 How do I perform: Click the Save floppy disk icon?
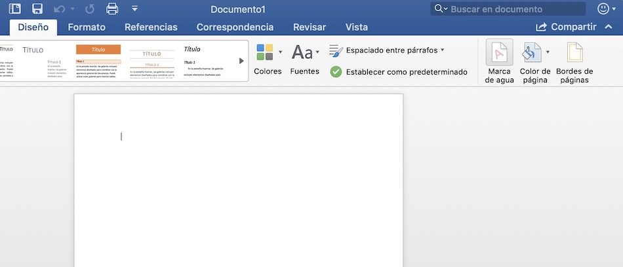[x=37, y=9]
